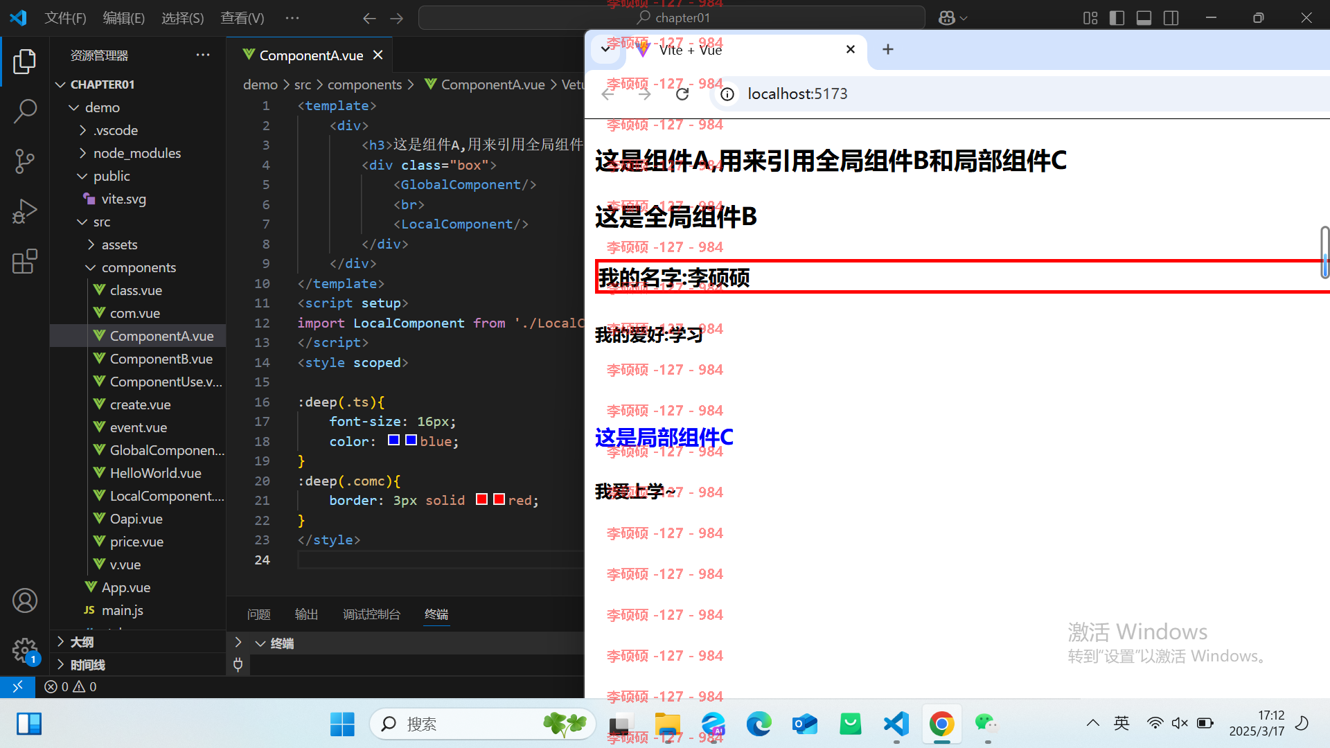Switch to the 问题 panel tab
The height and width of the screenshot is (748, 1330).
pos(259,614)
